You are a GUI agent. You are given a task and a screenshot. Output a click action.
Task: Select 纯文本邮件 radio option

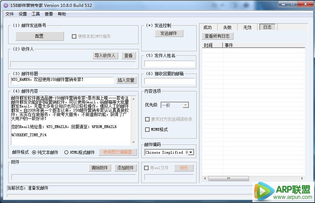coord(34,152)
